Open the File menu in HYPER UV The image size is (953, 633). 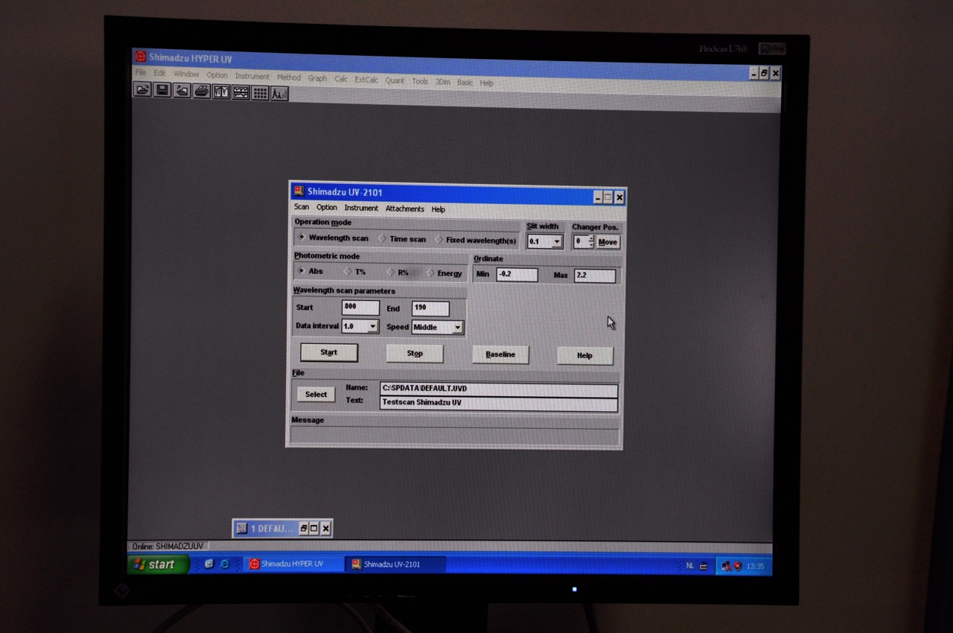point(141,73)
